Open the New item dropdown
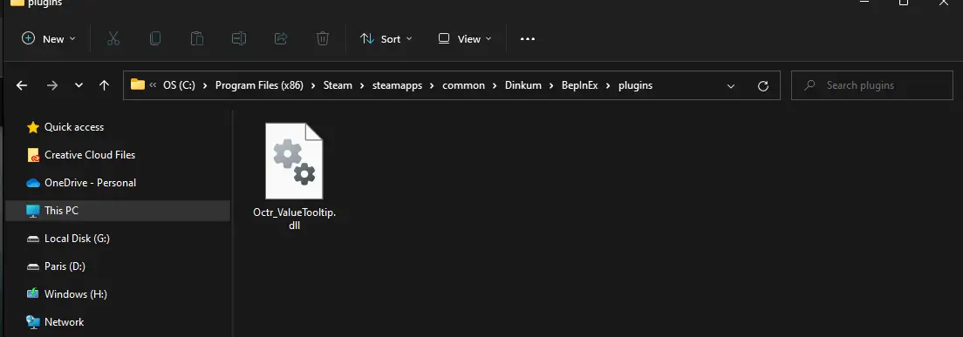The width and height of the screenshot is (963, 337). pos(49,38)
